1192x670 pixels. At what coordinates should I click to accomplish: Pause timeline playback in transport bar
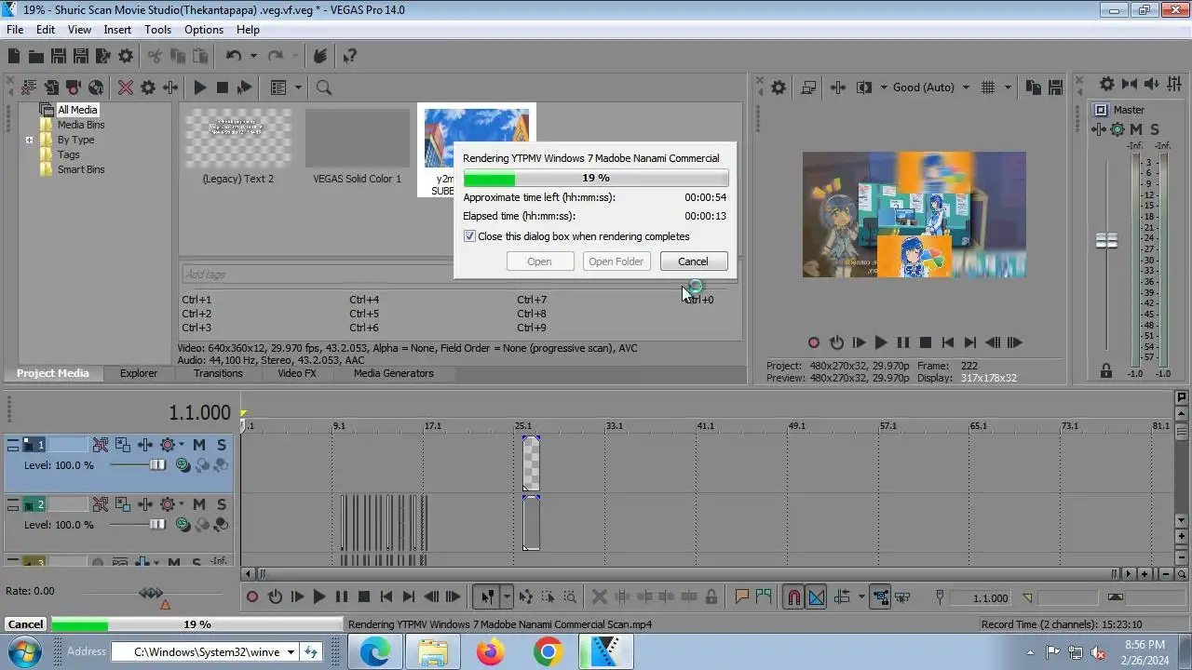[342, 597]
